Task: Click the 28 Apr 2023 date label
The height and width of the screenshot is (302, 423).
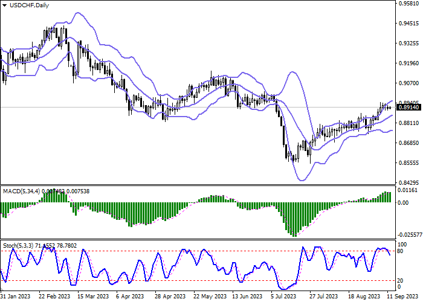Action: pos(170,296)
